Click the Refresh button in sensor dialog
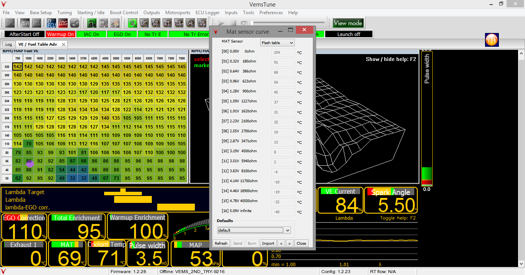The height and width of the screenshot is (275, 525). [221, 243]
